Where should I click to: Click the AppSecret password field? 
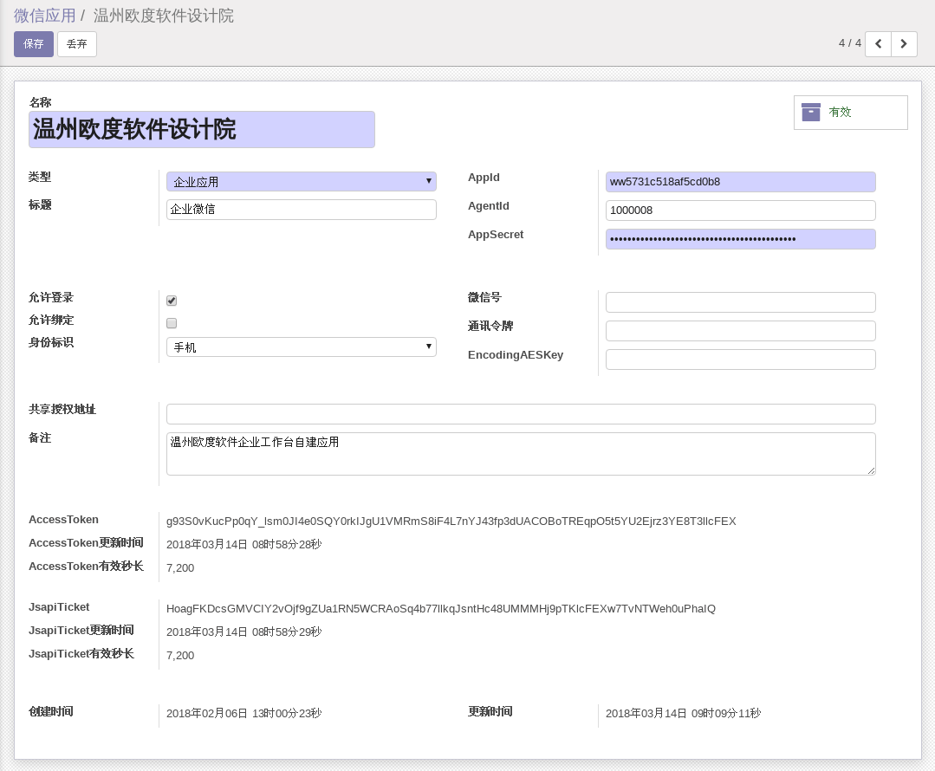pyautogui.click(x=741, y=239)
